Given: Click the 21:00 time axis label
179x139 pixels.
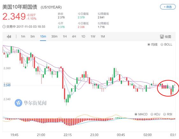Looking at the screenshot, I should pyautogui.click(x=41, y=135).
